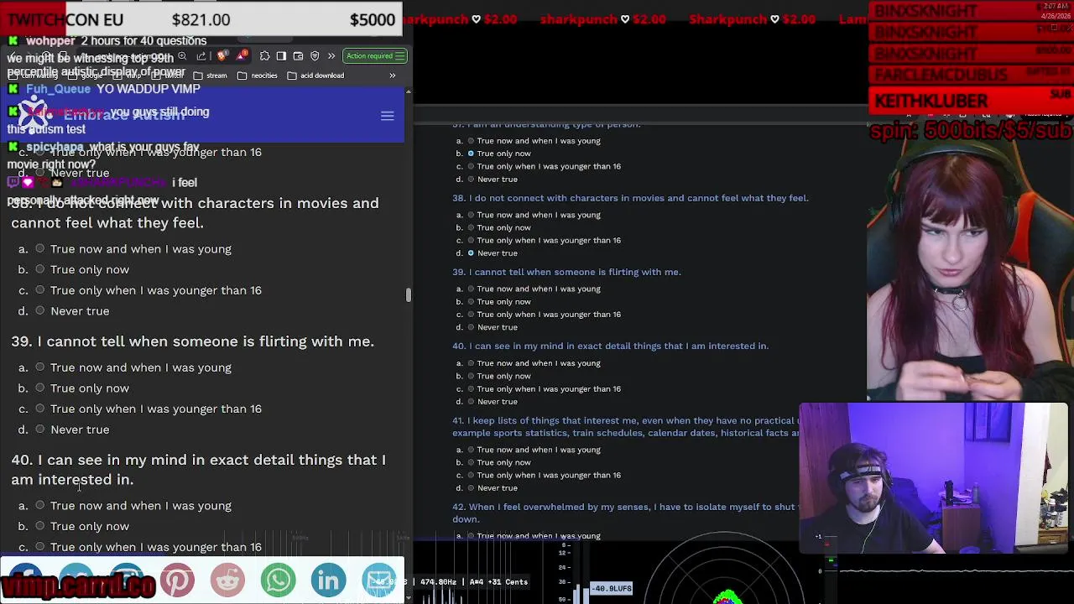Click the 'Embrace Autism' site title in the header
Screen dimensions: 1074x604
click(124, 115)
